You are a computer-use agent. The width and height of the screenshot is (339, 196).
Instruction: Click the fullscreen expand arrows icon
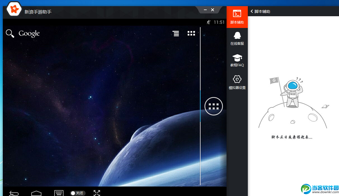[x=97, y=193]
